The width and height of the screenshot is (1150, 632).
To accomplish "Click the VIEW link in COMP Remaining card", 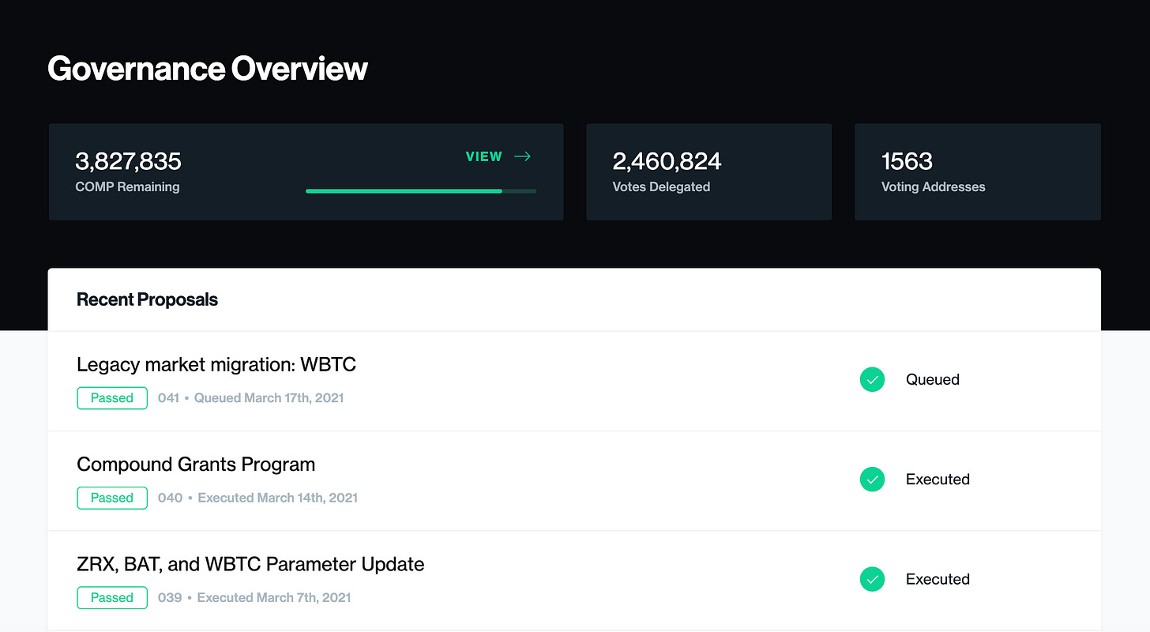I will tap(483, 156).
